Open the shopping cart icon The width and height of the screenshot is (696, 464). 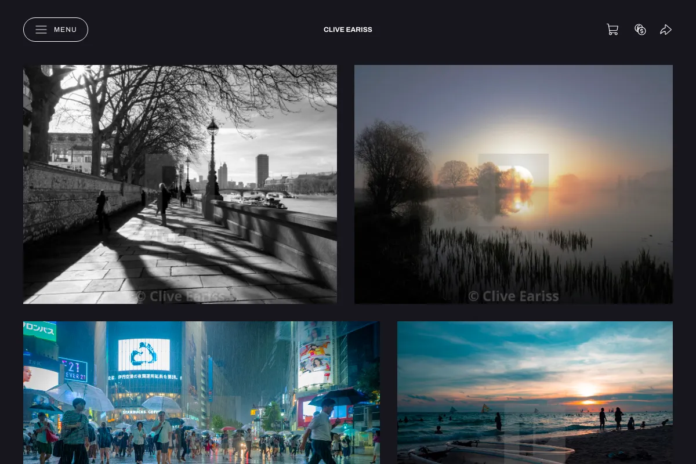pos(612,30)
